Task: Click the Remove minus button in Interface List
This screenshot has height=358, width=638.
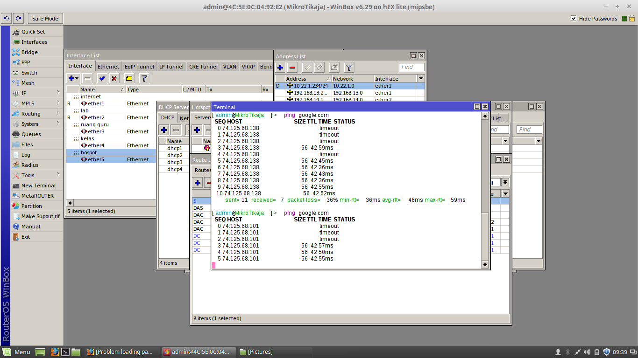Action: [87, 78]
